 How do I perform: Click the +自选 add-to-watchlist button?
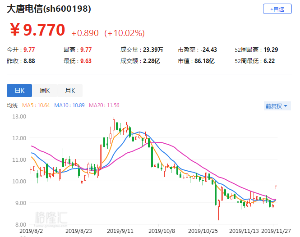pyautogui.click(x=277, y=9)
